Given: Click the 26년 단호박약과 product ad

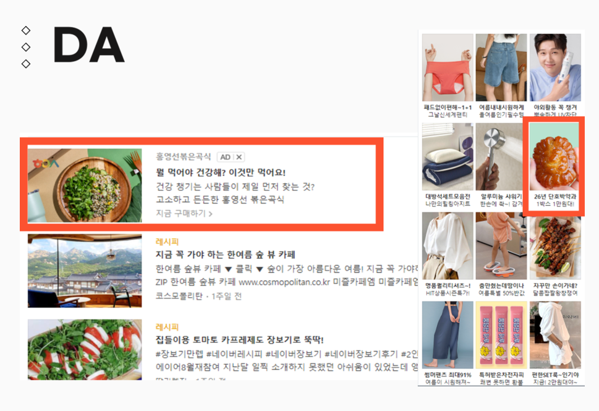Looking at the screenshot, I should click(554, 166).
